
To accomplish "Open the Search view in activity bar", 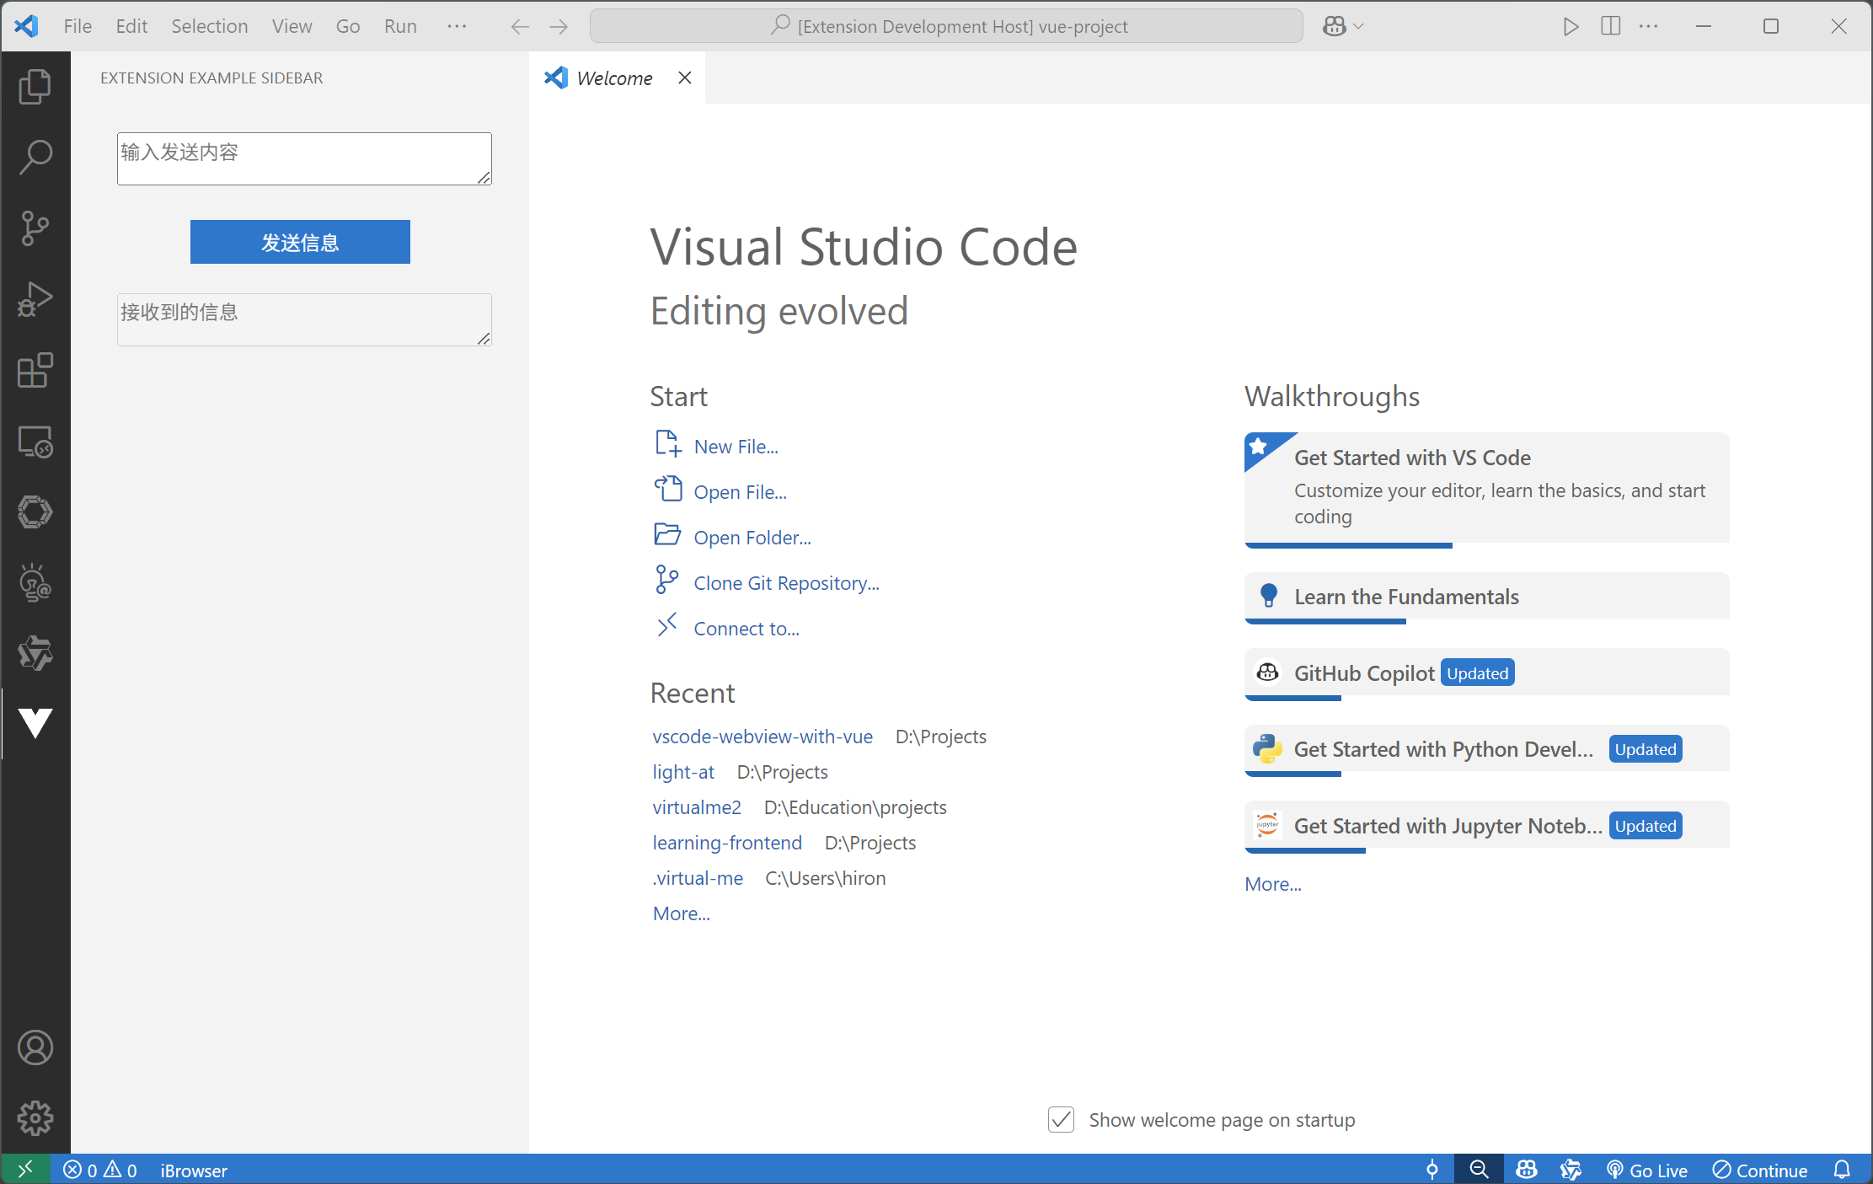I will click(35, 158).
